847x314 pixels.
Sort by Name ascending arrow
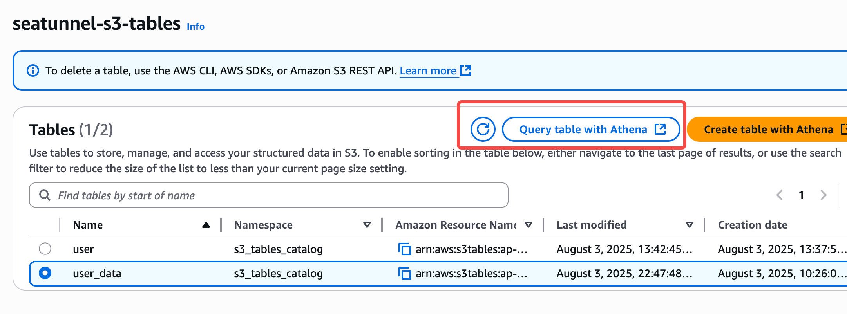point(206,225)
